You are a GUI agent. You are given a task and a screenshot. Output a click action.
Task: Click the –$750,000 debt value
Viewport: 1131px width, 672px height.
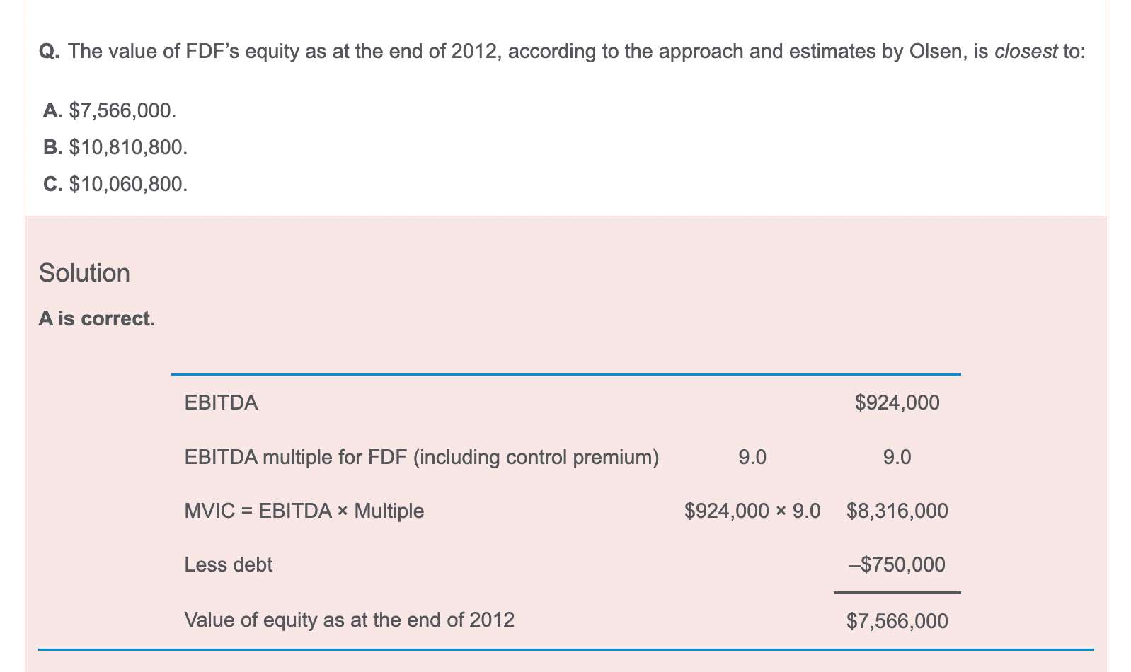(897, 564)
